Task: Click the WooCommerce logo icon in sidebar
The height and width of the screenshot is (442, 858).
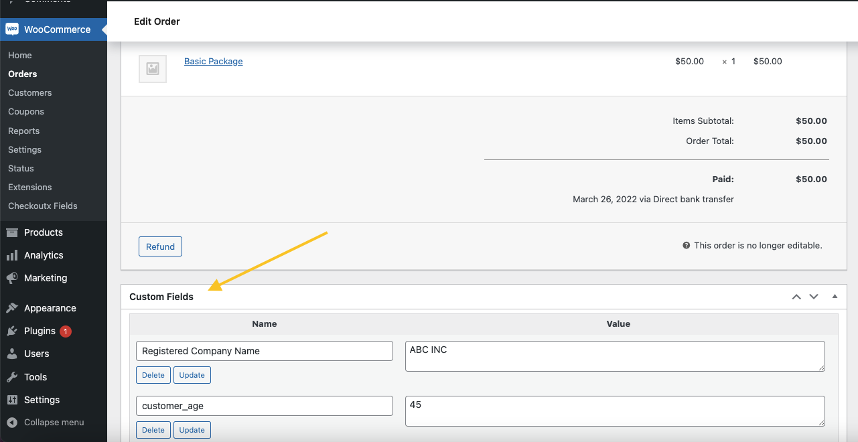Action: [x=12, y=29]
